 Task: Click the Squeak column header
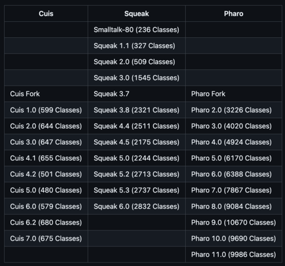click(x=136, y=14)
